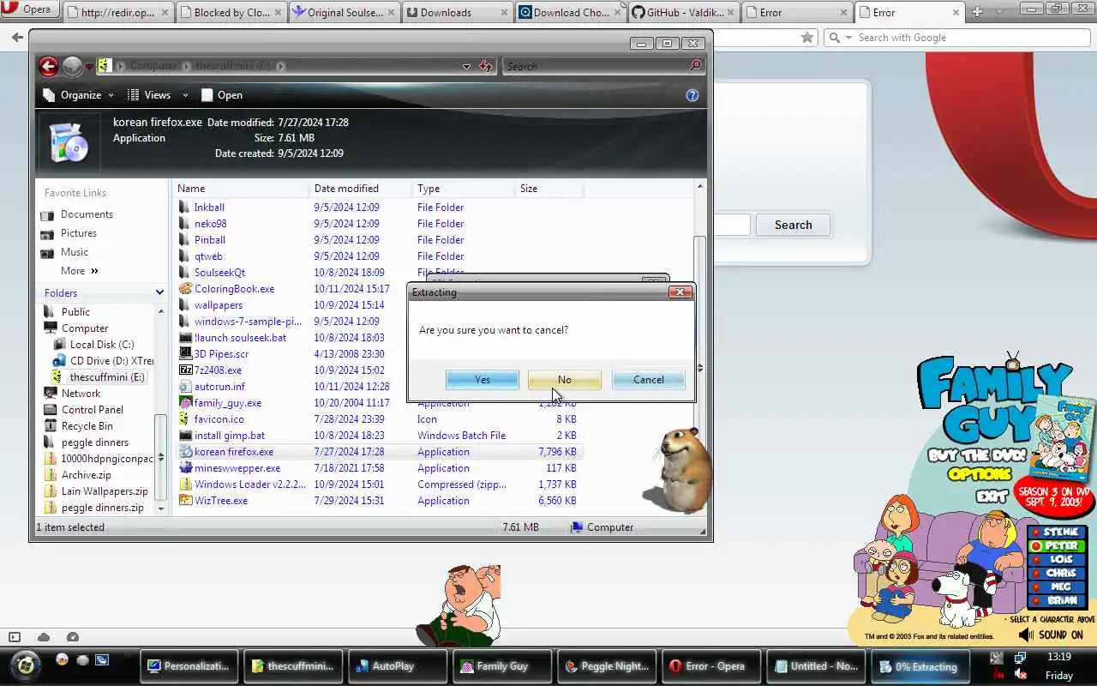This screenshot has height=686, width=1097.
Task: Select Computer in folder tree
Action: [x=85, y=328]
